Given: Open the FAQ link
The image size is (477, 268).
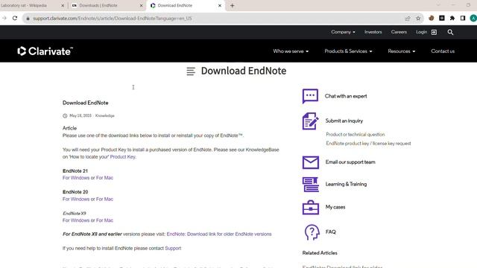Looking at the screenshot, I should [330, 232].
